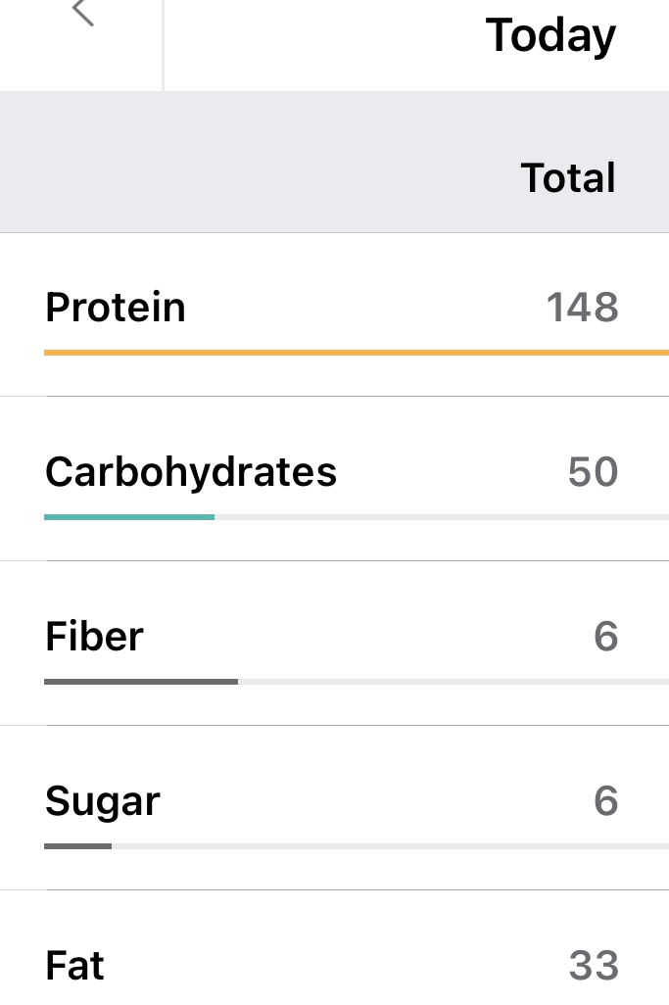Click the dark Fiber progress fill
The image size is (669, 1005).
[x=141, y=681]
